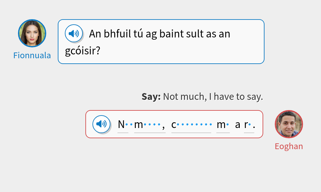Viewport: 321px width, 192px height.
Task: Click the blank containing the letter 'a'
Action: click(x=238, y=125)
